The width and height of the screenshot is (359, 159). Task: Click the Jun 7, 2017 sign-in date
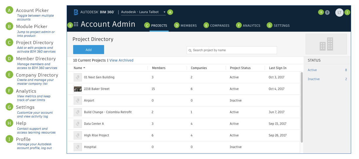pos(277,112)
